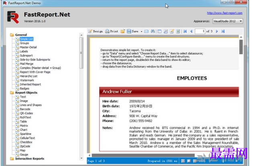This screenshot has height=166, width=255.
Task: Select the CheckBox demo
Action: tap(26, 142)
